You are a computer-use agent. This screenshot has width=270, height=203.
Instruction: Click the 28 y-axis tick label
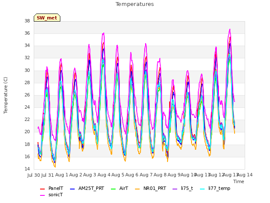pyautogui.click(x=27, y=83)
